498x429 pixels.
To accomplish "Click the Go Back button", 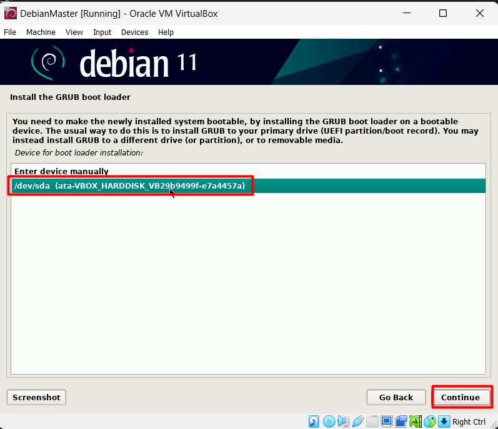I will point(396,397).
